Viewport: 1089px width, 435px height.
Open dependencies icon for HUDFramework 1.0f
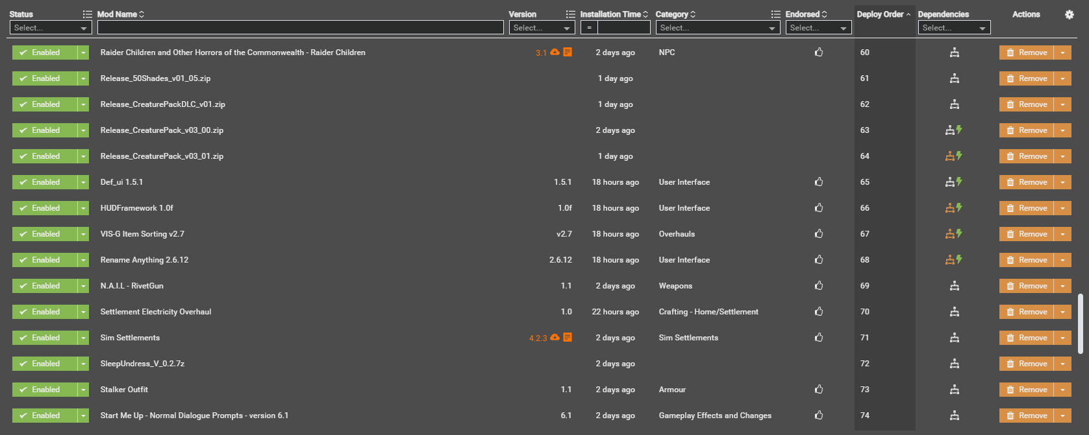953,208
